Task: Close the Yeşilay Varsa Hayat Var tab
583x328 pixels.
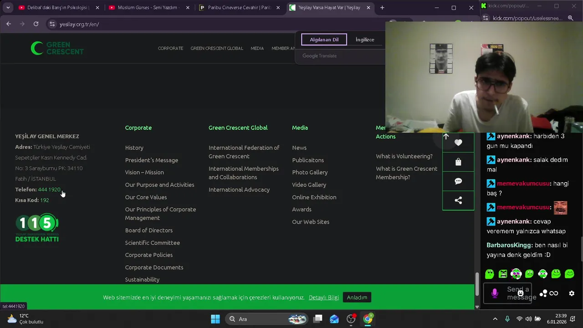Action: [x=368, y=8]
